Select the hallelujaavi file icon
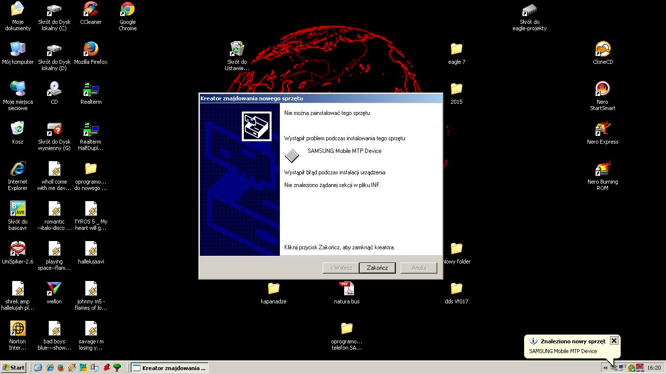Viewport: 666px width, 374px height. coord(91,253)
